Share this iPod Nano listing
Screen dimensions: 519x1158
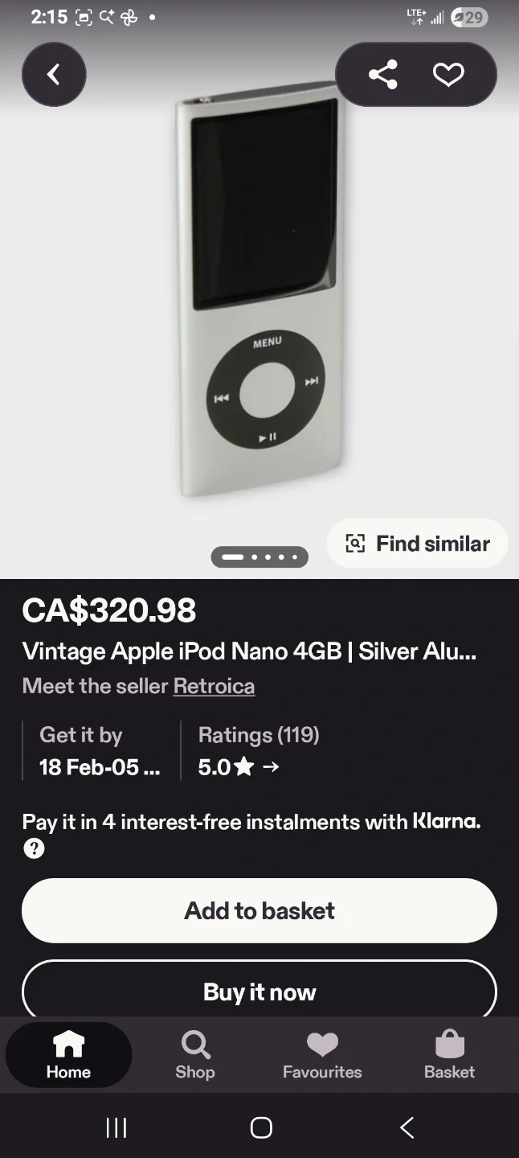(x=383, y=75)
